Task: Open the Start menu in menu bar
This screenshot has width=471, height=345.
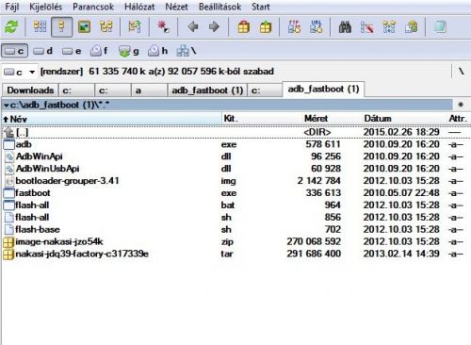Action: coord(261,7)
